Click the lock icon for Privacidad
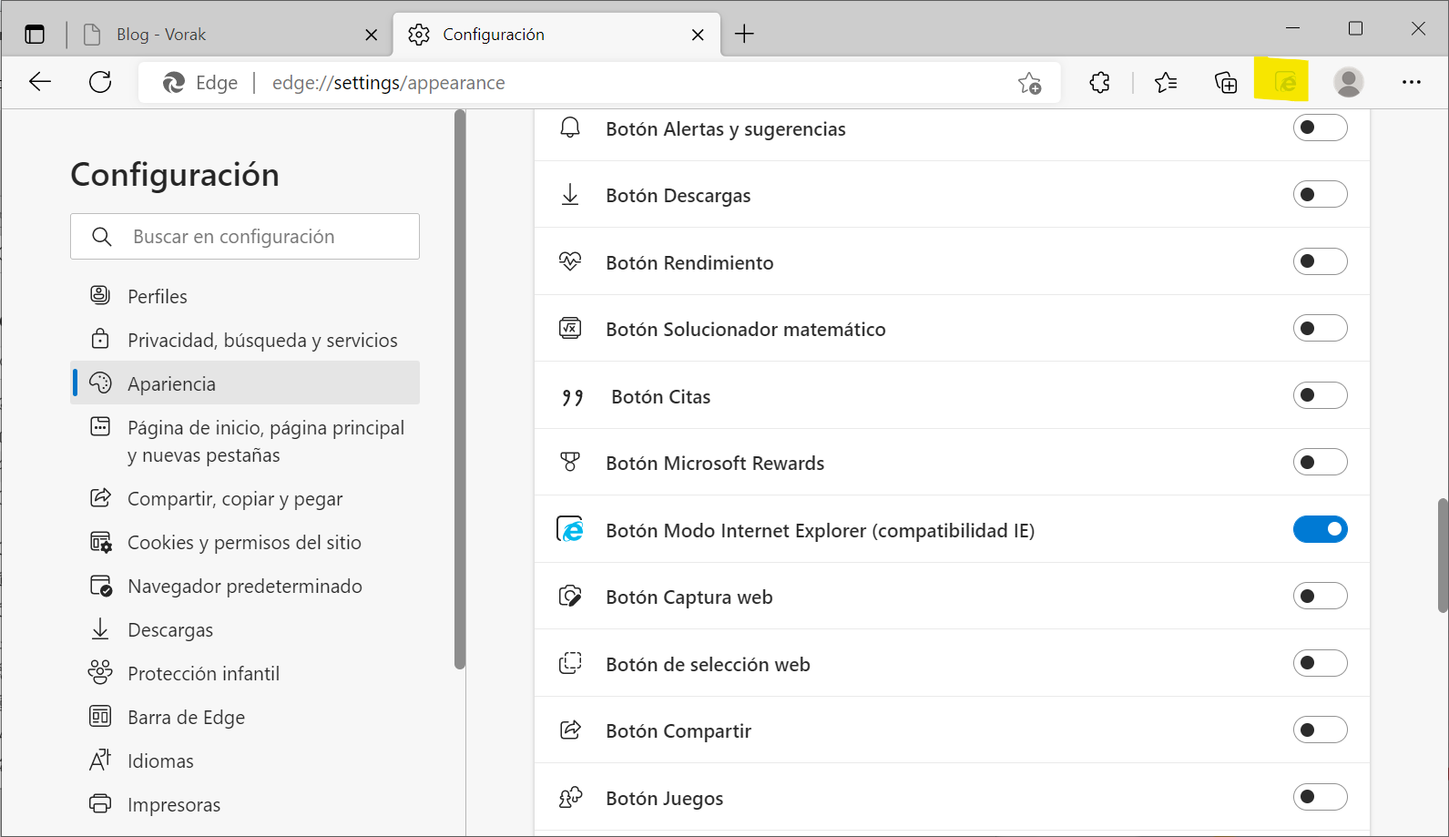The height and width of the screenshot is (837, 1449). coord(100,339)
